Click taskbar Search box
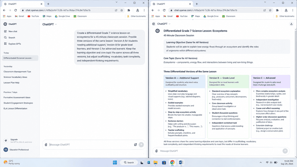This screenshot has width=297, height=167. click(x=129, y=162)
